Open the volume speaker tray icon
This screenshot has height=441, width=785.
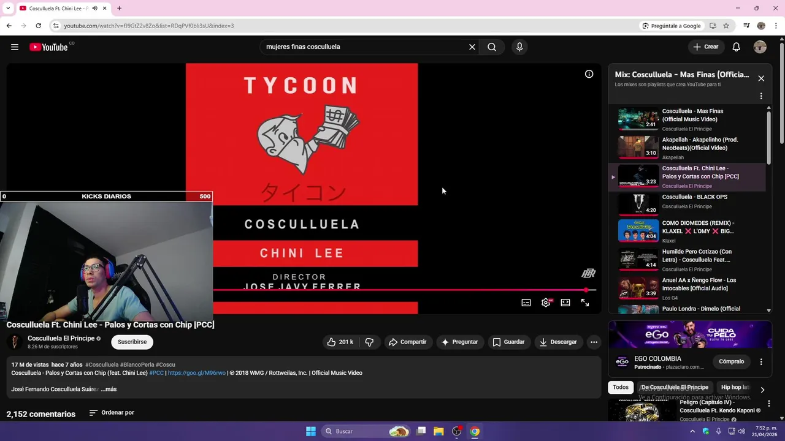[741, 431]
